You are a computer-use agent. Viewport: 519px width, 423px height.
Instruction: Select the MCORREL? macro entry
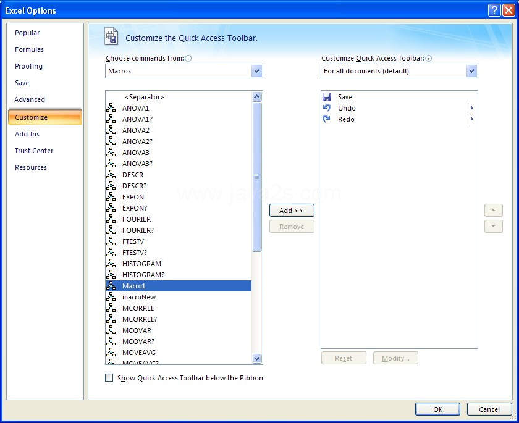pos(179,319)
